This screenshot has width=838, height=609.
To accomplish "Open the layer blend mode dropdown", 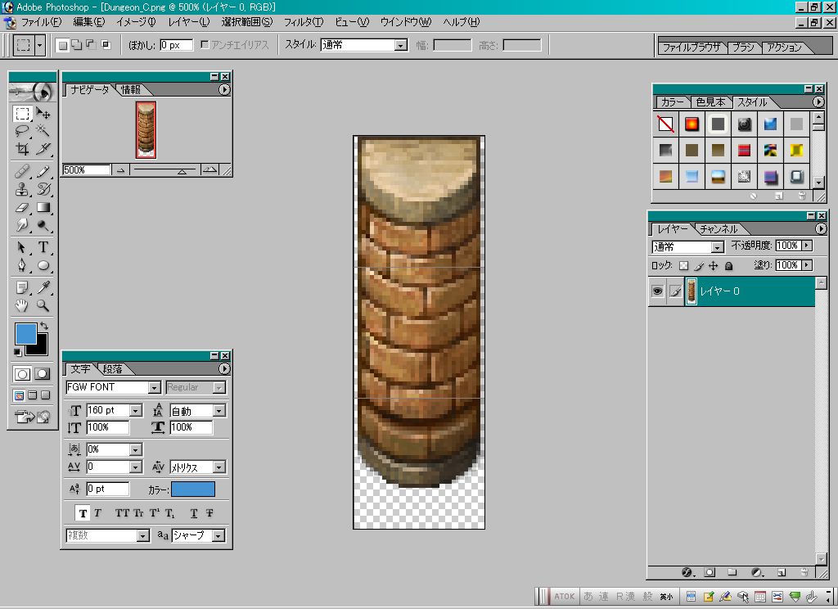I will [x=717, y=246].
